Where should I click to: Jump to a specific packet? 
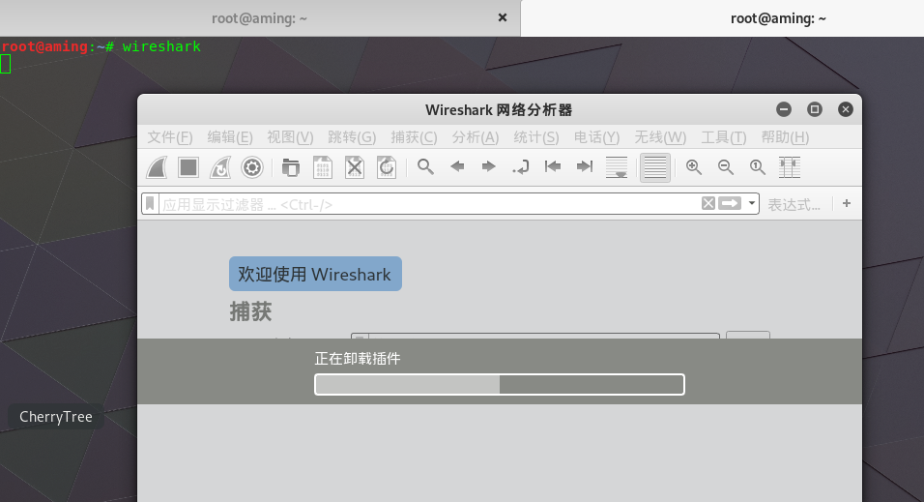(520, 167)
